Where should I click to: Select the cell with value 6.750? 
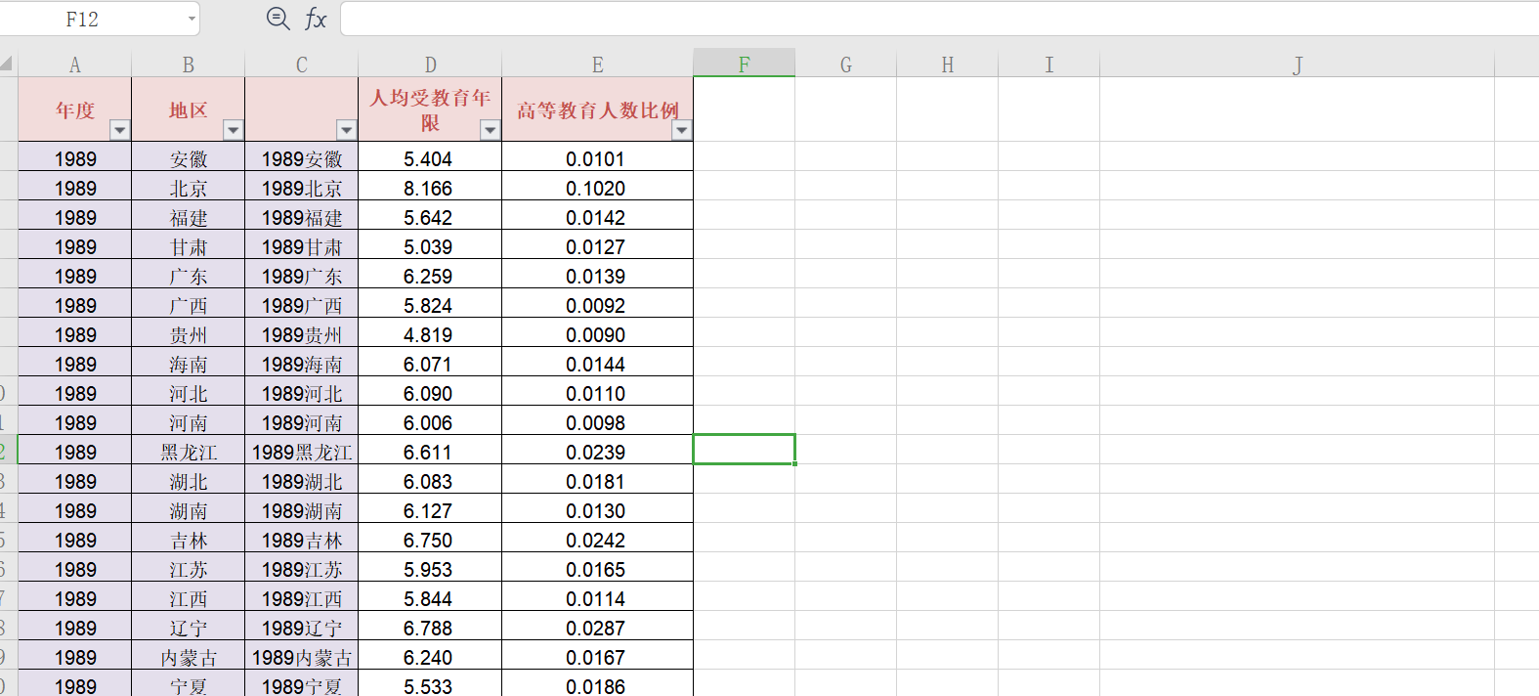point(430,540)
